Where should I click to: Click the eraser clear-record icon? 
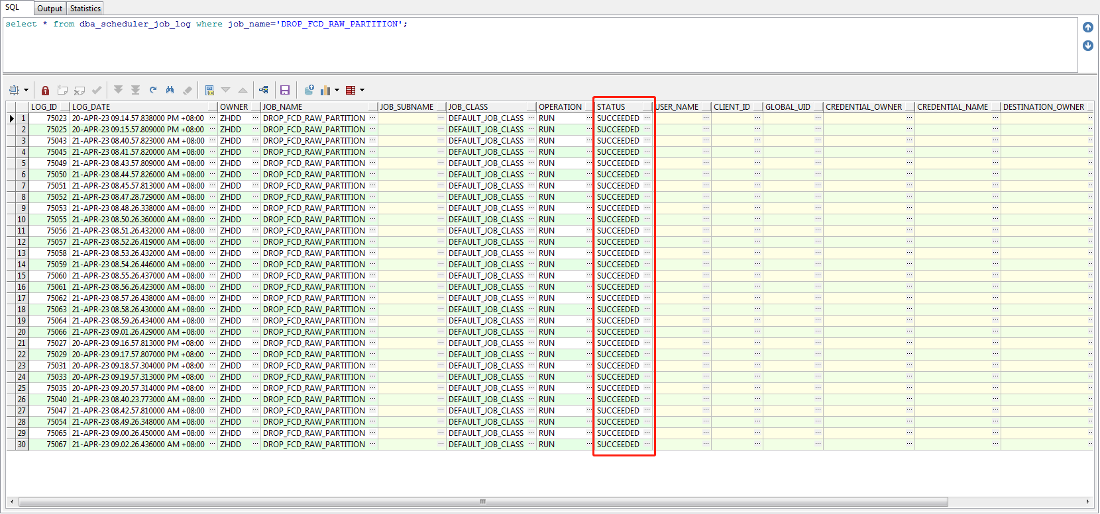188,90
